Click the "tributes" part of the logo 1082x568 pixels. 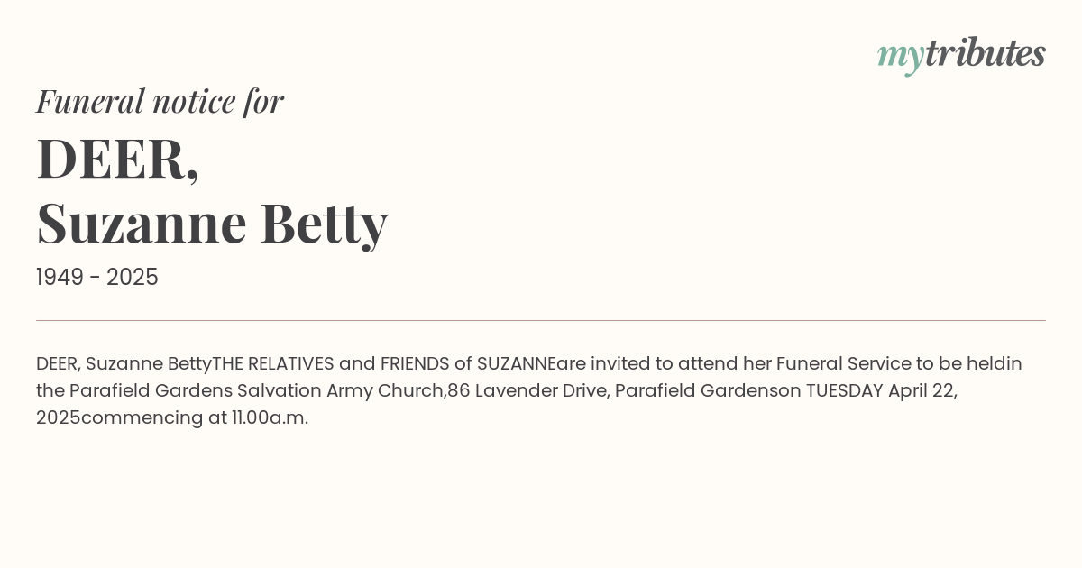pos(986,52)
